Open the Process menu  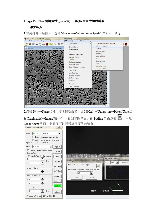pos(60,41)
